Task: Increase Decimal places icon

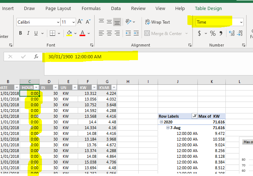Action: (x=232, y=33)
